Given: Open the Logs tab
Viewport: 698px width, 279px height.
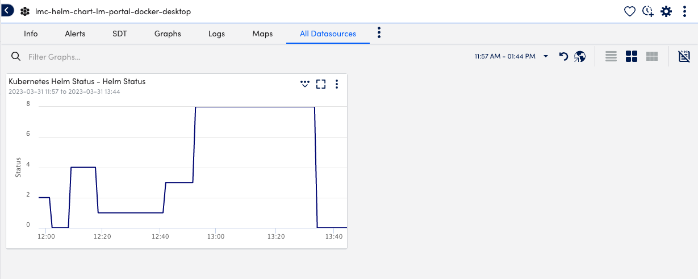Looking at the screenshot, I should click(x=216, y=34).
